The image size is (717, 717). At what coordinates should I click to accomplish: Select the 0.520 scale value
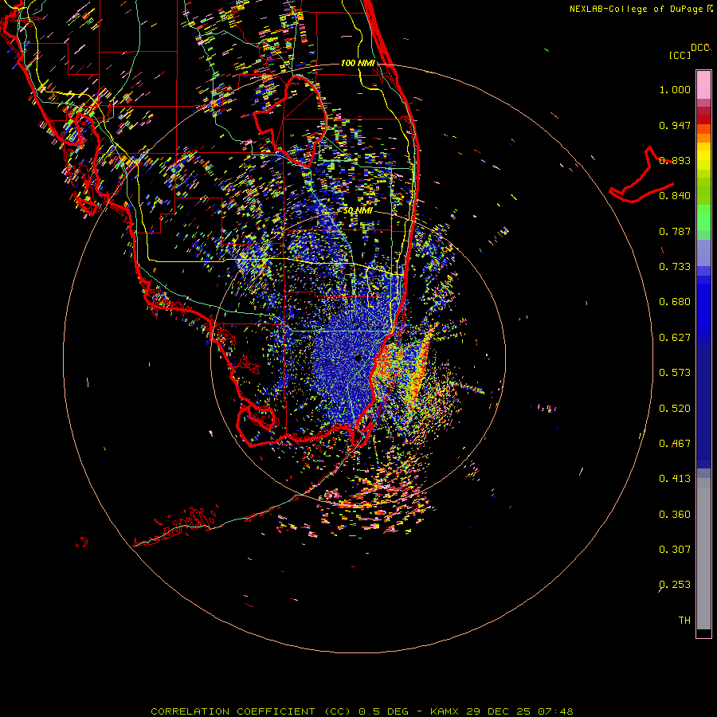coord(675,409)
